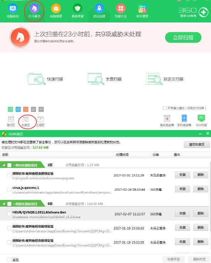Open the 木马查杀 trojan scan tab
This screenshot has height=263, width=211.
[x=34, y=11]
